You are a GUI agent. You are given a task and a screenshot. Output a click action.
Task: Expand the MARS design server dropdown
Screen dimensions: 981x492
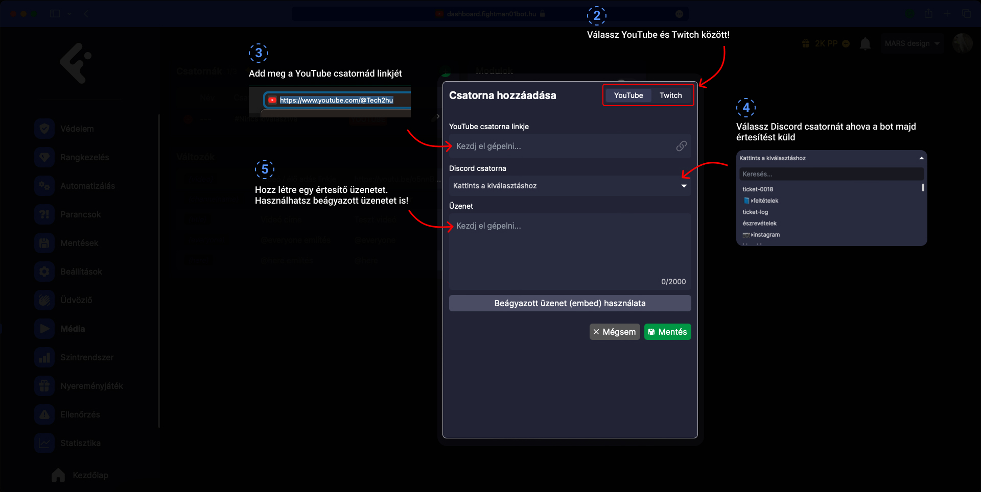coord(912,44)
